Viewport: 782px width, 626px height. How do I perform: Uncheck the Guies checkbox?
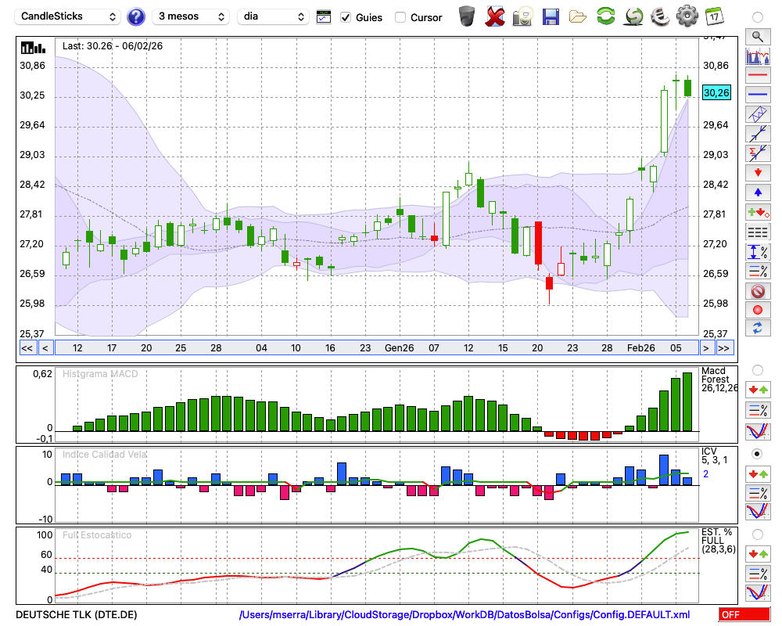click(345, 17)
